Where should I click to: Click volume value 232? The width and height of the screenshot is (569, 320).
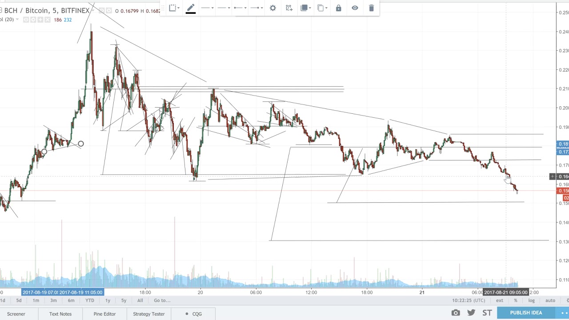pyautogui.click(x=68, y=20)
